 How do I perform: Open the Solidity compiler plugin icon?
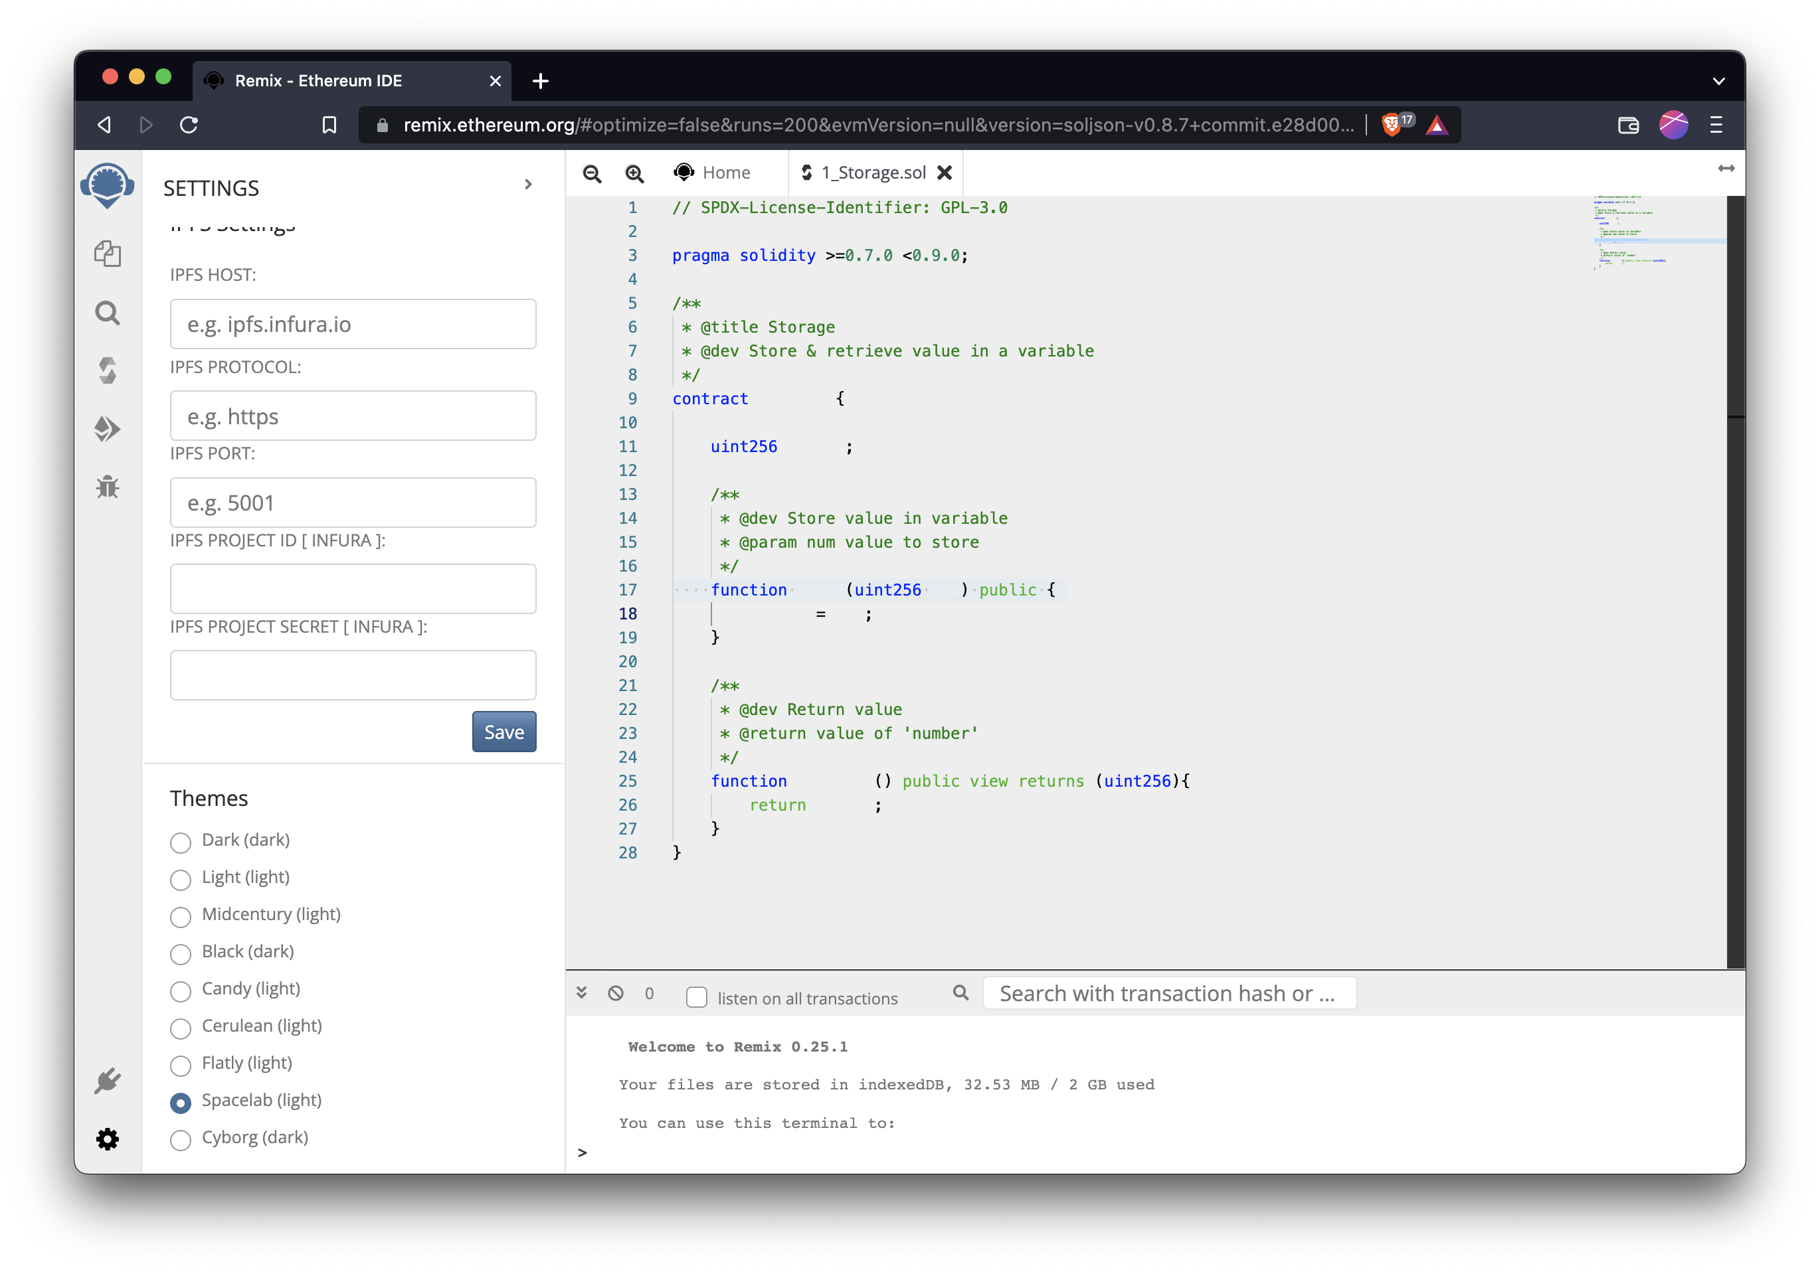[x=107, y=370]
